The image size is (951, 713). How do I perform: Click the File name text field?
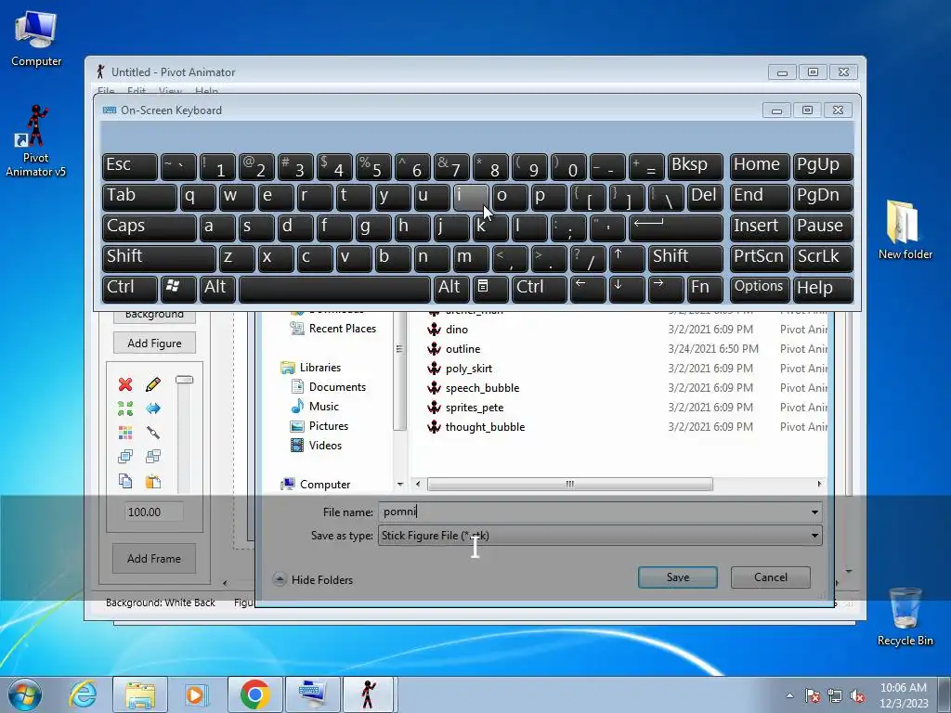tap(593, 512)
